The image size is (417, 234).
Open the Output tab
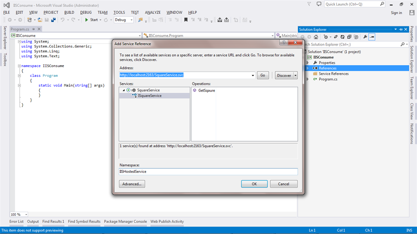coord(33,221)
